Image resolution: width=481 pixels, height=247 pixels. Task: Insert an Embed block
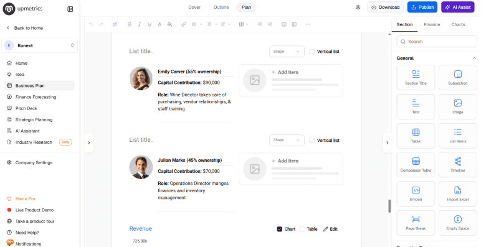[416, 194]
